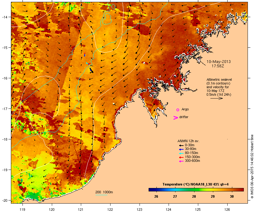Viewport: 256px width, 212px height.
Task: Click the red 150-300m legend arrow
Action: click(x=181, y=157)
